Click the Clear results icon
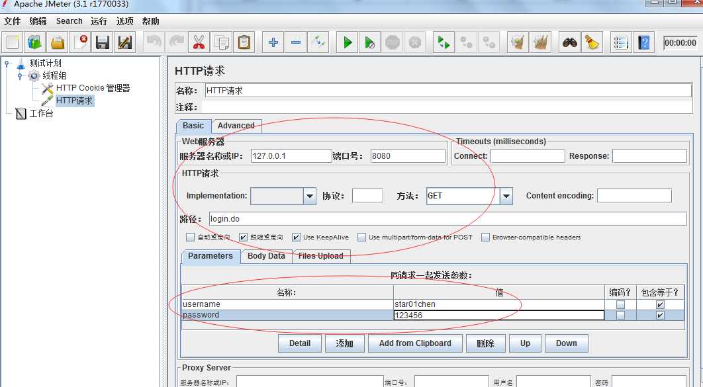 518,42
